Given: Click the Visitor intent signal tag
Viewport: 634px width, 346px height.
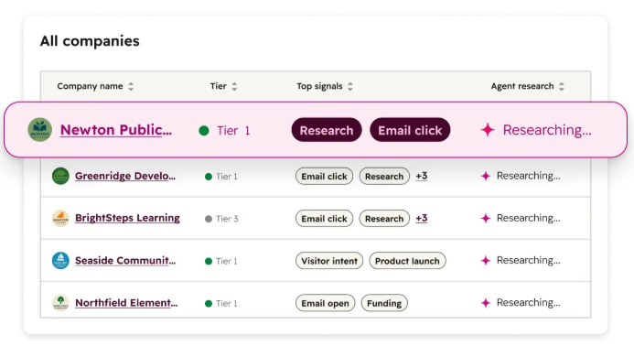Looking at the screenshot, I should (x=329, y=261).
